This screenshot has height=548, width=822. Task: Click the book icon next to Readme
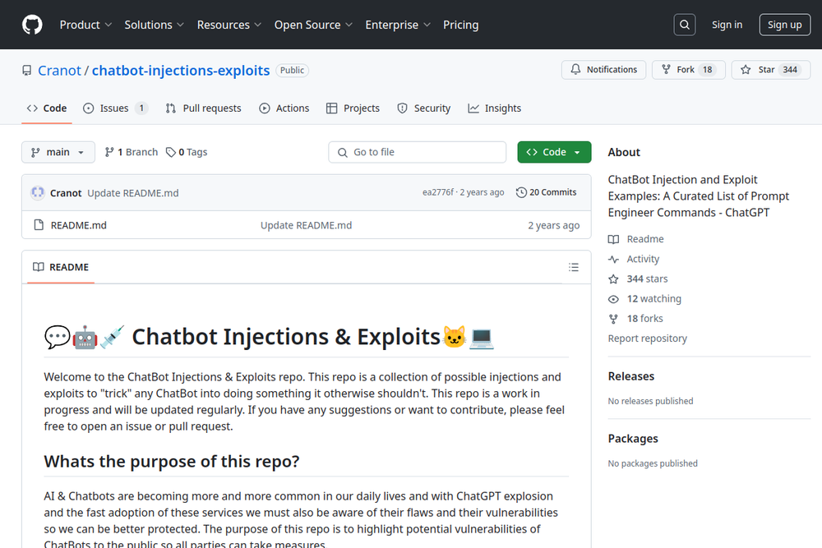click(613, 239)
